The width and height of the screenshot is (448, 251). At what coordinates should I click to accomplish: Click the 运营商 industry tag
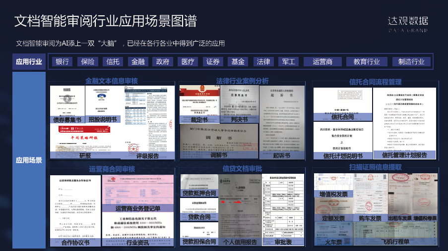322,62
